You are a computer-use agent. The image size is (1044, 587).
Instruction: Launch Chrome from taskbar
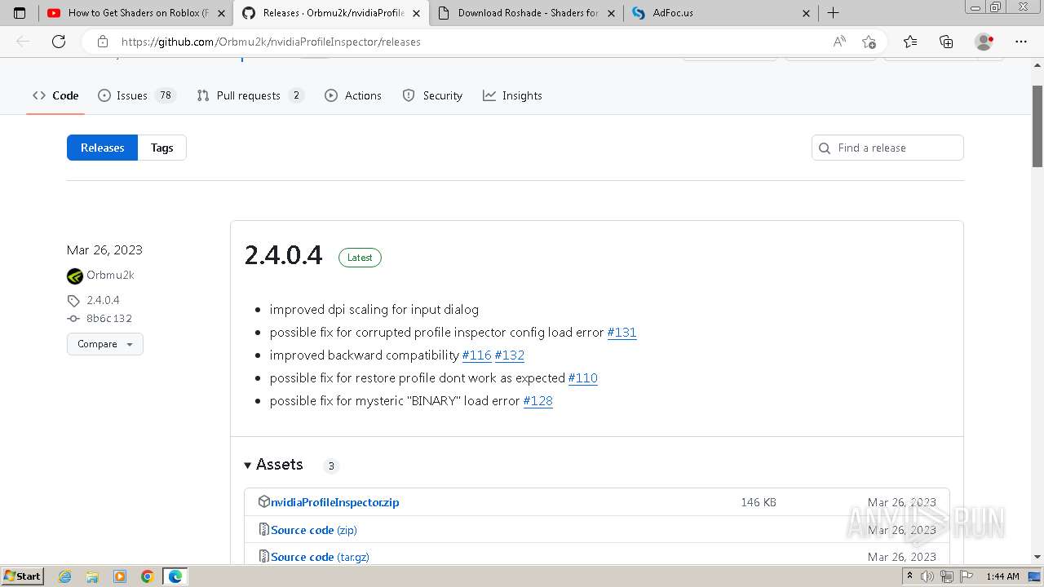click(x=148, y=576)
